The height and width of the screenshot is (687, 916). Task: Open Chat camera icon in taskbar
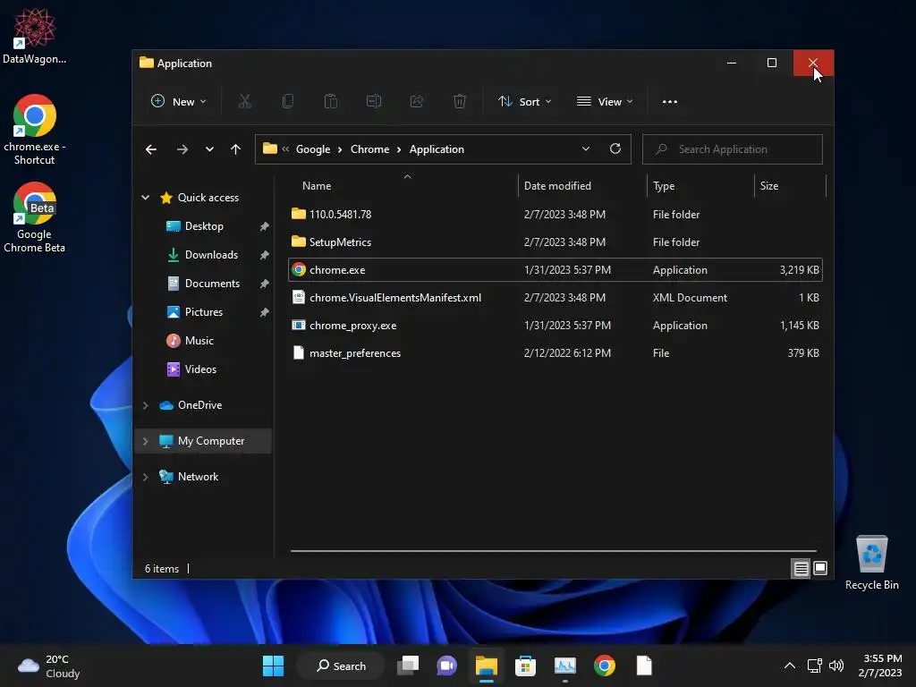click(447, 666)
